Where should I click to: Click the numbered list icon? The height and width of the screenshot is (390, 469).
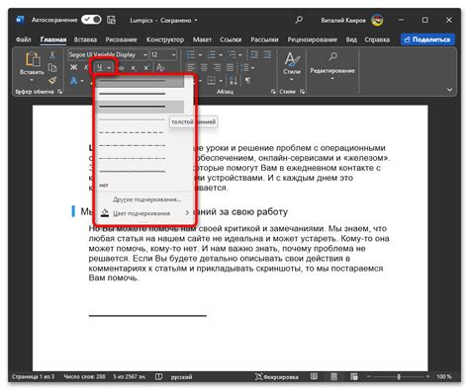211,54
